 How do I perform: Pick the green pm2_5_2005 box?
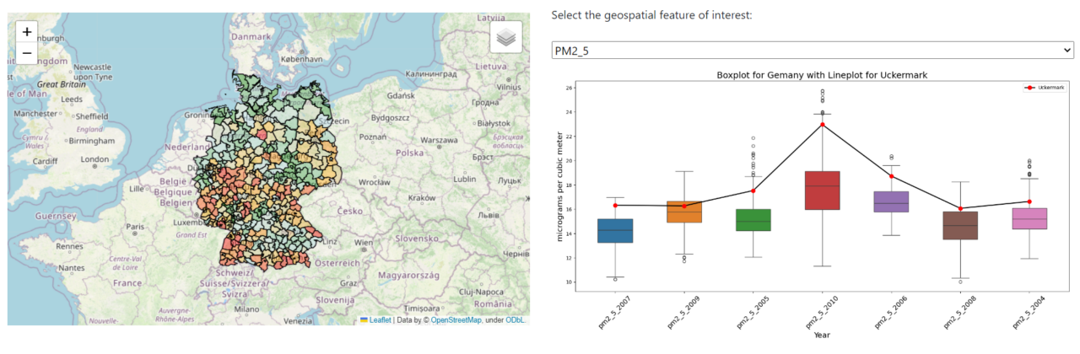coord(753,220)
